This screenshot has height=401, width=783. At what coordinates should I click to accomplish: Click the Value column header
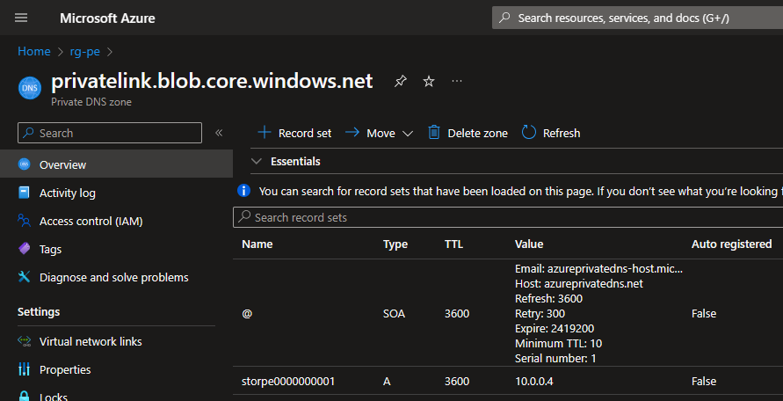point(529,244)
